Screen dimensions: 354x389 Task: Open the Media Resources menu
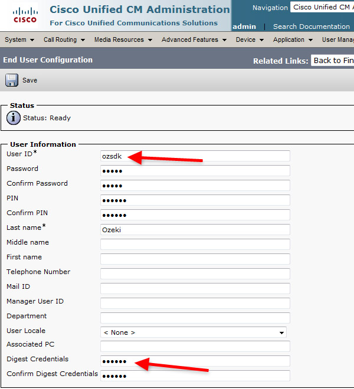[x=123, y=39]
